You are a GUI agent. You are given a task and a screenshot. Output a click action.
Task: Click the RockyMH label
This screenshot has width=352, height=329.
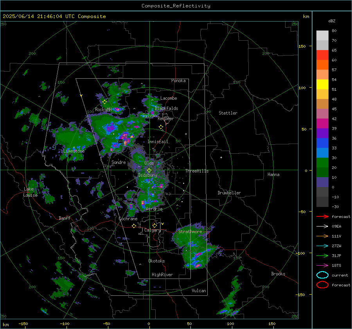pyautogui.click(x=103, y=110)
